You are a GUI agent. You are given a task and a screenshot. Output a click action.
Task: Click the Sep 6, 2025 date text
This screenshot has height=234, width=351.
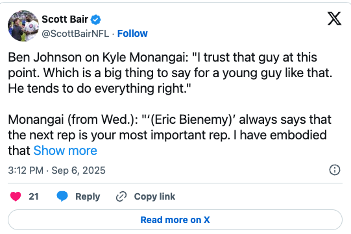click(x=79, y=170)
